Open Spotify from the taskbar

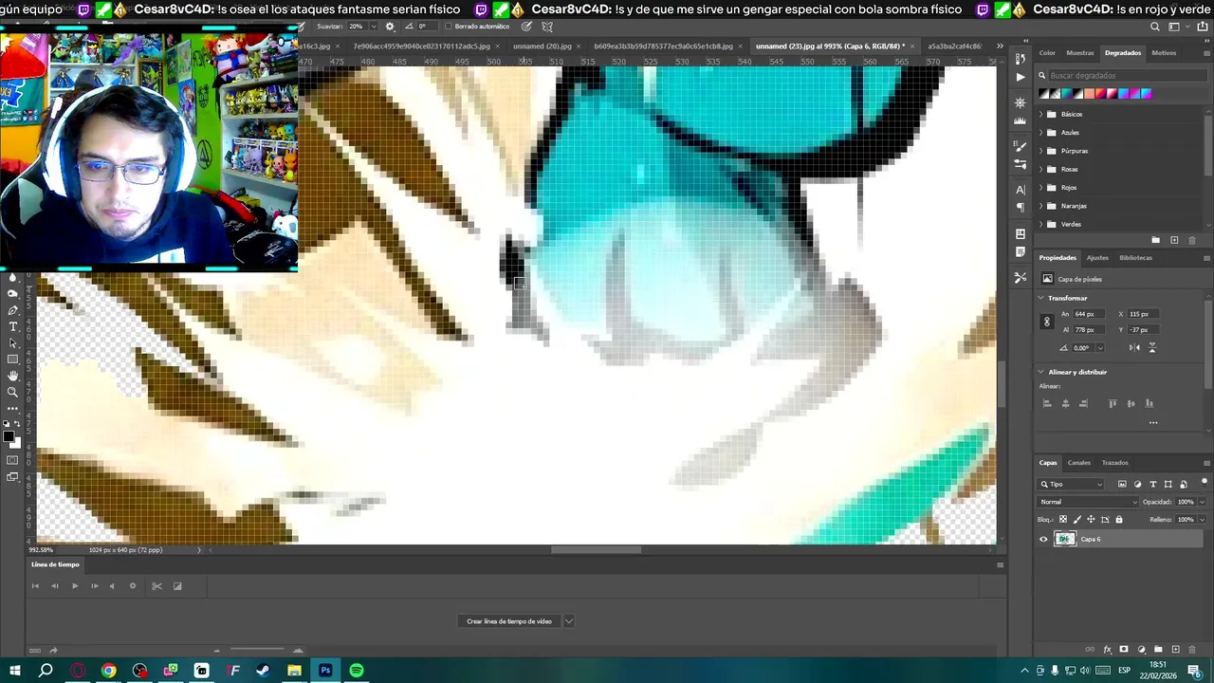[x=357, y=671]
